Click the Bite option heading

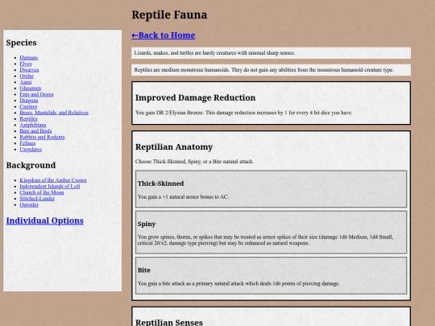pos(144,270)
